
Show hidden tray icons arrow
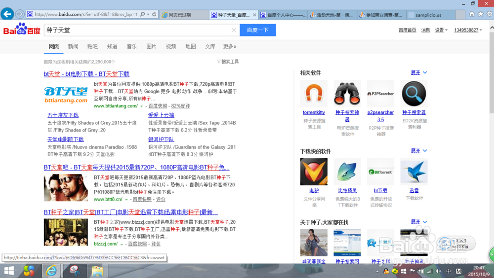(x=377, y=271)
